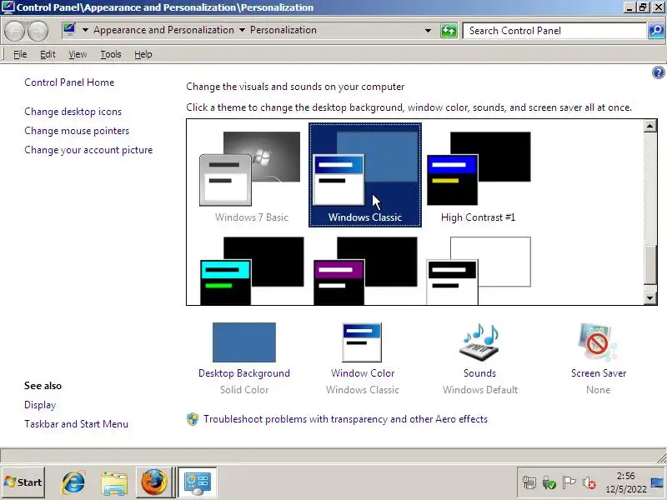
Task: Open the Help question mark icon
Action: pos(658,72)
